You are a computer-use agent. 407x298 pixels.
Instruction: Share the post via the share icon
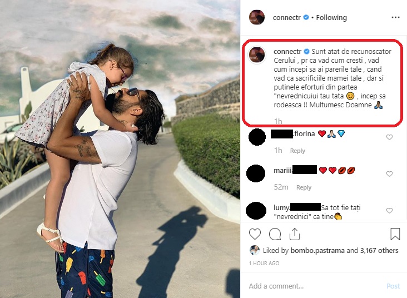click(295, 234)
